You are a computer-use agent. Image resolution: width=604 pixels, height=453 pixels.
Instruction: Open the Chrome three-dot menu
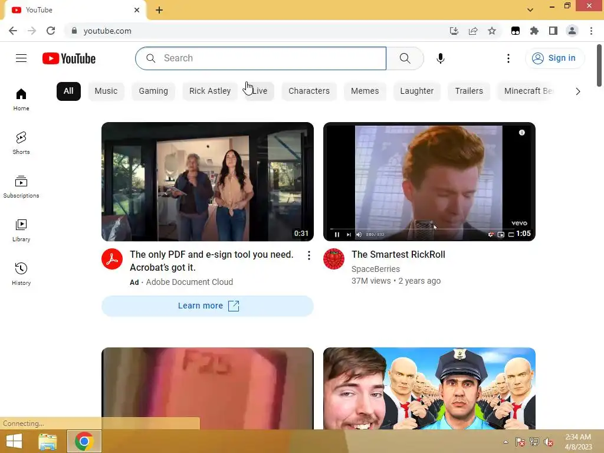click(x=591, y=31)
